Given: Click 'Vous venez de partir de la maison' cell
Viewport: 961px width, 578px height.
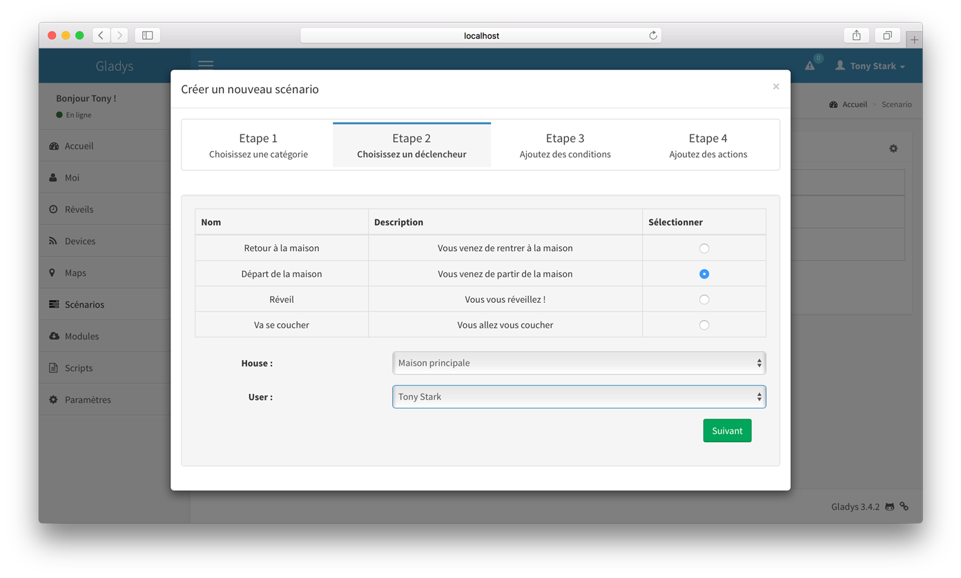Looking at the screenshot, I should (x=505, y=274).
